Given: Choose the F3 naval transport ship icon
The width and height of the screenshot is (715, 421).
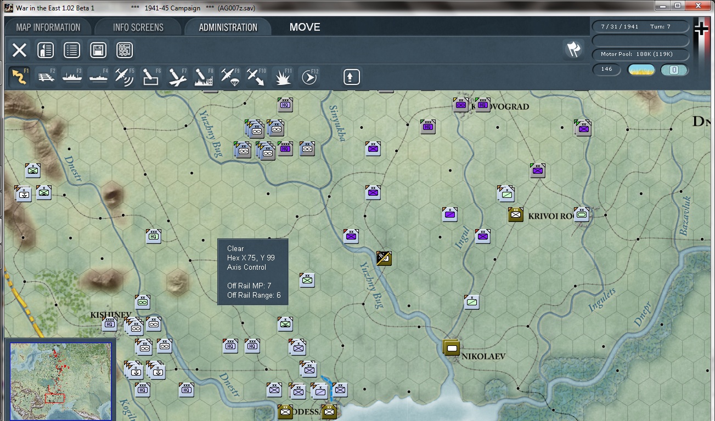Looking at the screenshot, I should coord(72,77).
